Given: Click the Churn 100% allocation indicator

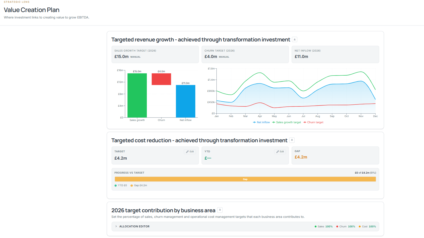Looking at the screenshot, I should pos(346,227).
